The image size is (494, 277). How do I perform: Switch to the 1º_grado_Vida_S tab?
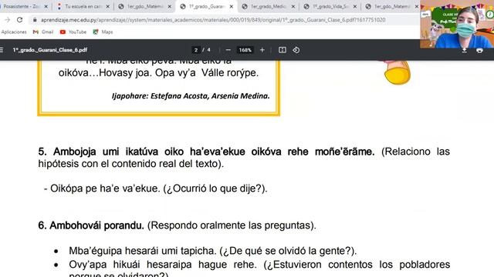(x=330, y=6)
